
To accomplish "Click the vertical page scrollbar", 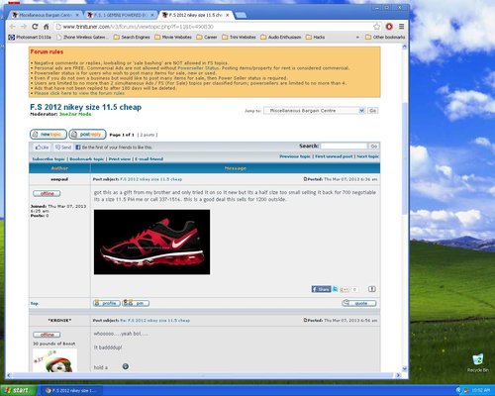I will (x=405, y=158).
